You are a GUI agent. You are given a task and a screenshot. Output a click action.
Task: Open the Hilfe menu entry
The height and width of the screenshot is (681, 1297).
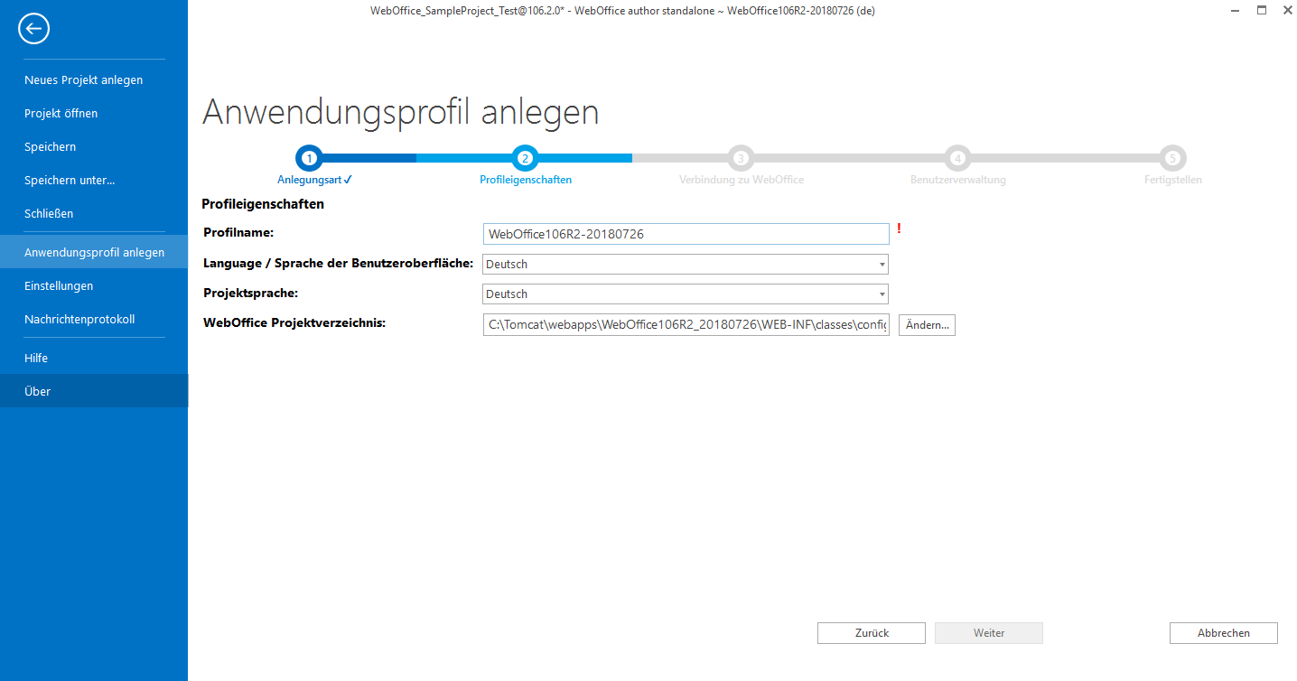36,358
